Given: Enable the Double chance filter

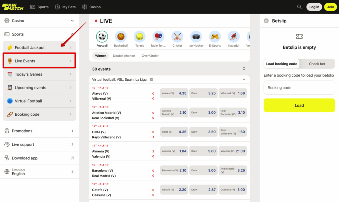Looking at the screenshot, I should click(x=124, y=56).
